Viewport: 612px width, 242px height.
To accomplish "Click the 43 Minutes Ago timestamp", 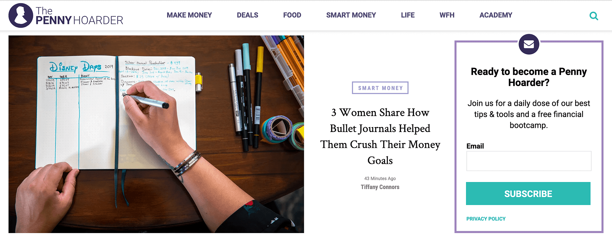I will [380, 179].
